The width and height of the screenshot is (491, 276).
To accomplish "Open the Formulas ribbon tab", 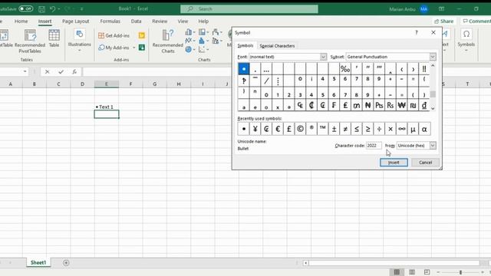I will 110,21.
